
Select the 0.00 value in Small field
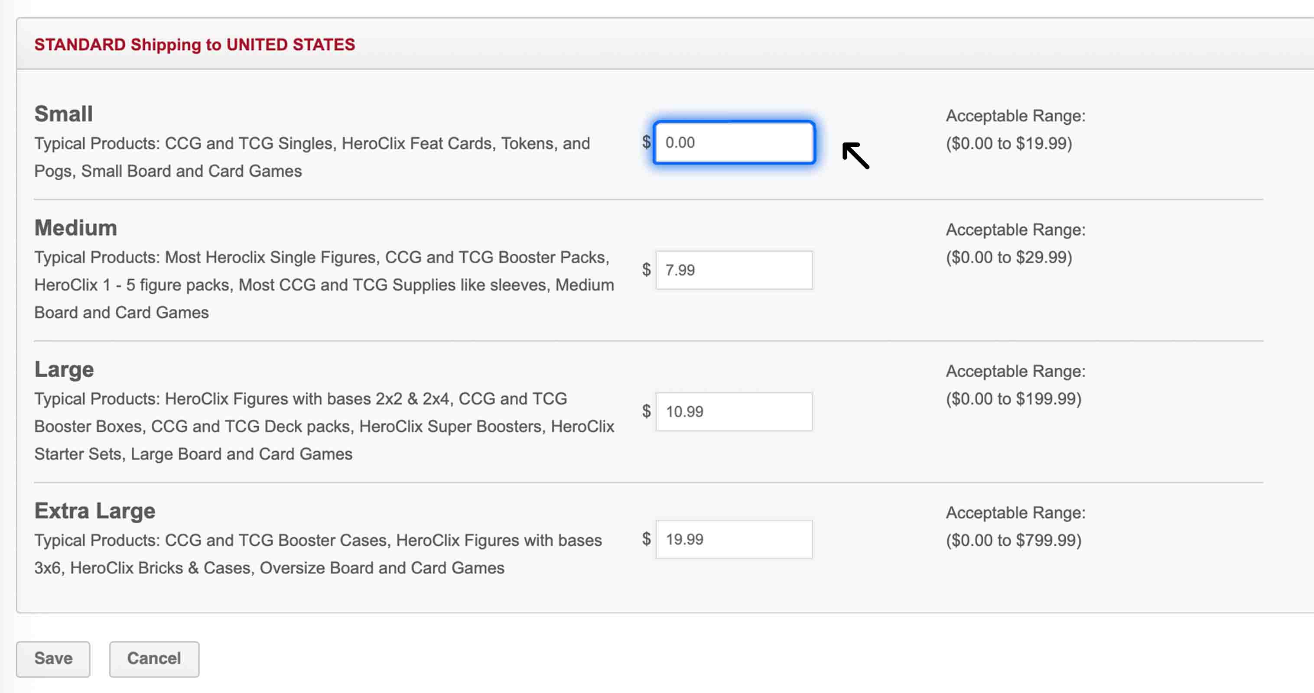pos(681,143)
